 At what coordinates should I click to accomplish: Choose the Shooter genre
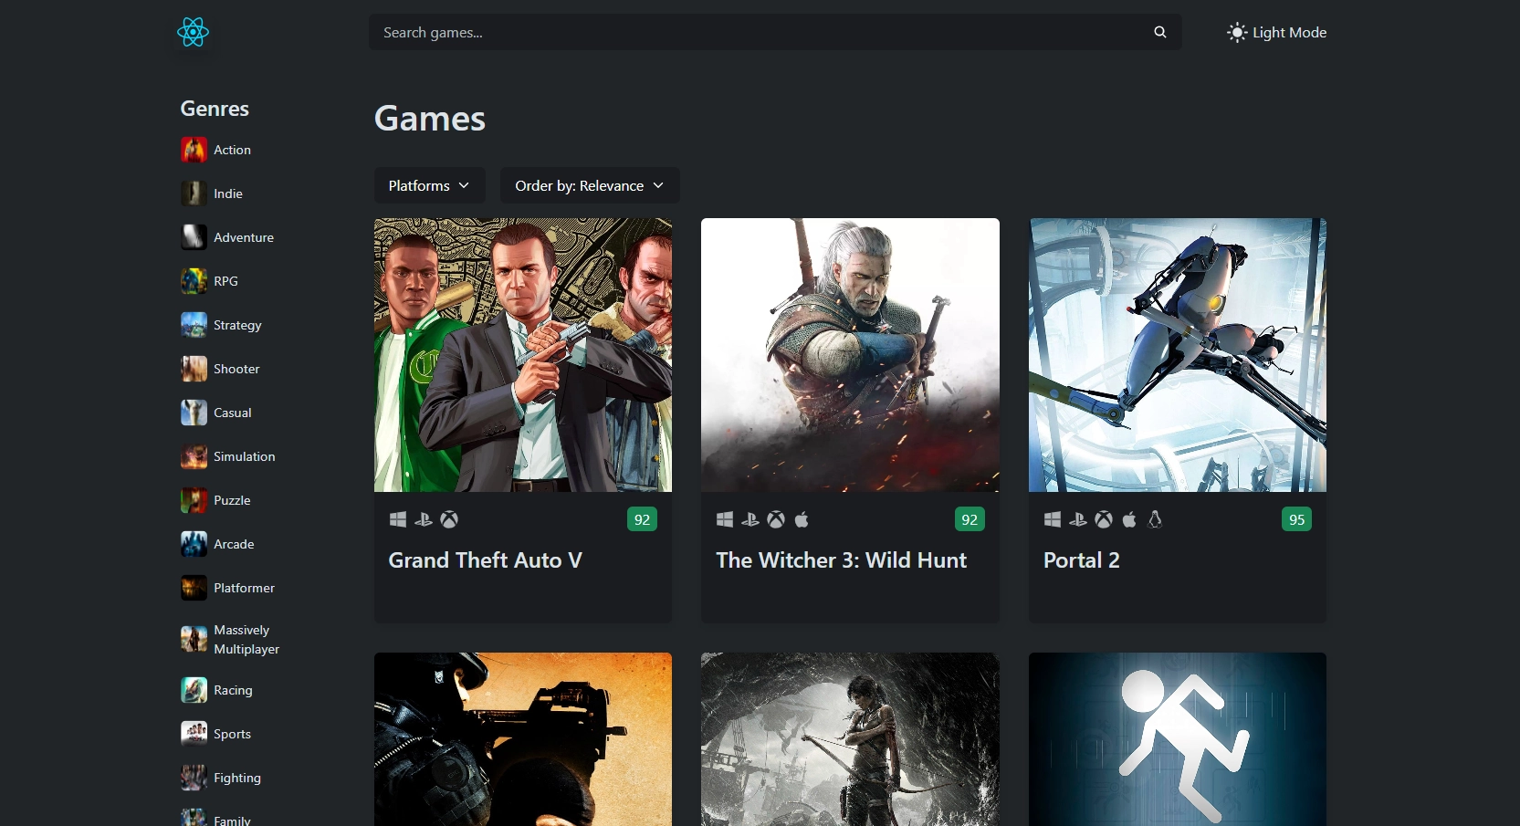(236, 369)
